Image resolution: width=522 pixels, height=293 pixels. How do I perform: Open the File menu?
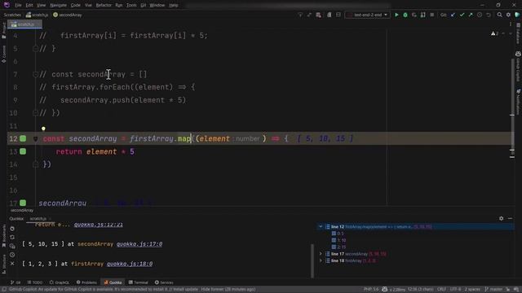[18, 6]
